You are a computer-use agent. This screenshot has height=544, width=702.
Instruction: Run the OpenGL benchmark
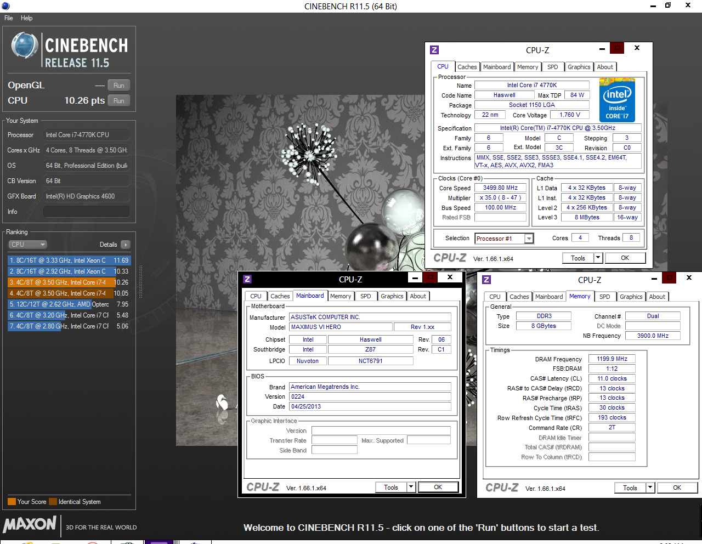119,86
